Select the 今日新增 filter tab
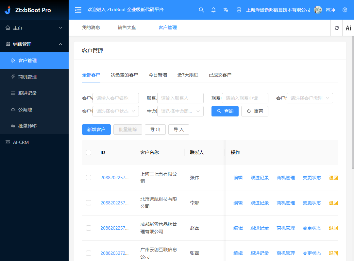The width and height of the screenshot is (354, 261). 158,75
